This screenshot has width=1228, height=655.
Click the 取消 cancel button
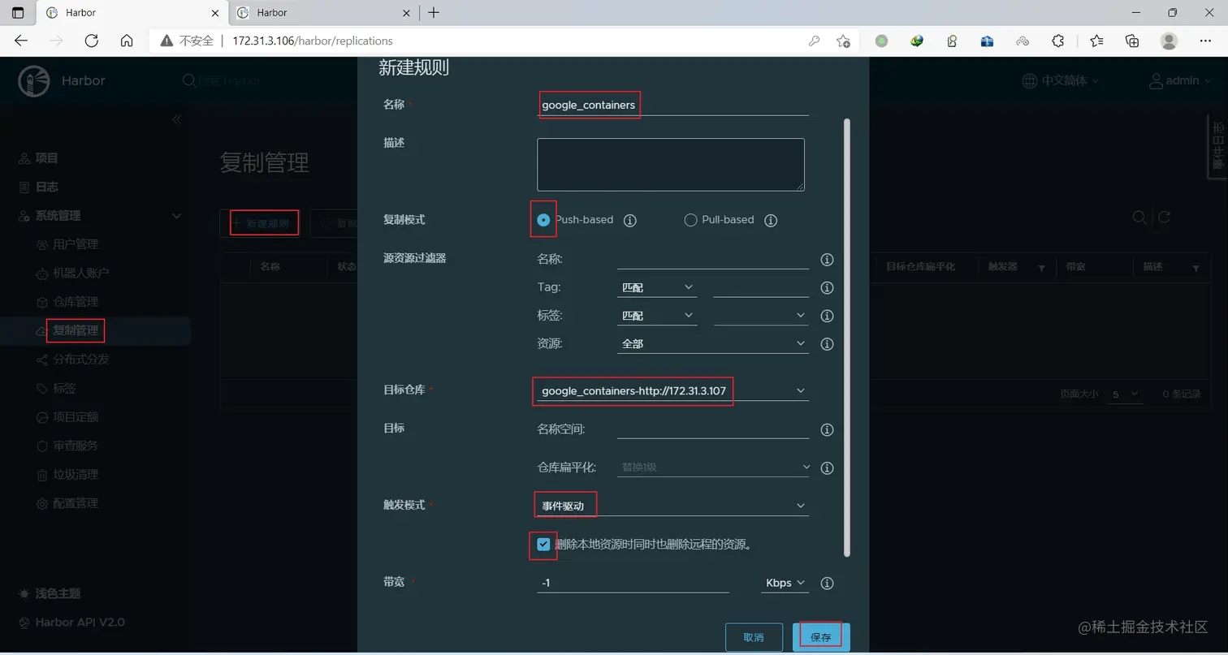pyautogui.click(x=754, y=637)
